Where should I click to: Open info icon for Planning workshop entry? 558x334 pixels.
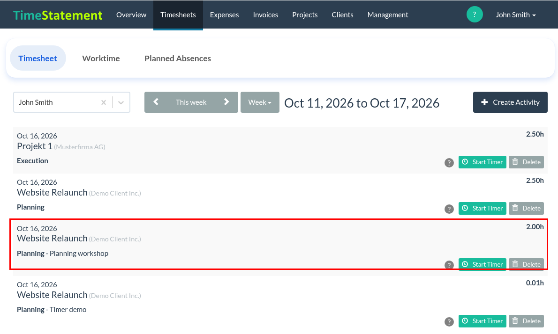[x=449, y=265]
